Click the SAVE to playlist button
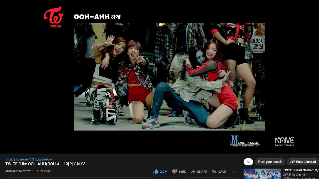This screenshot has width=319, height=179. coord(219,172)
